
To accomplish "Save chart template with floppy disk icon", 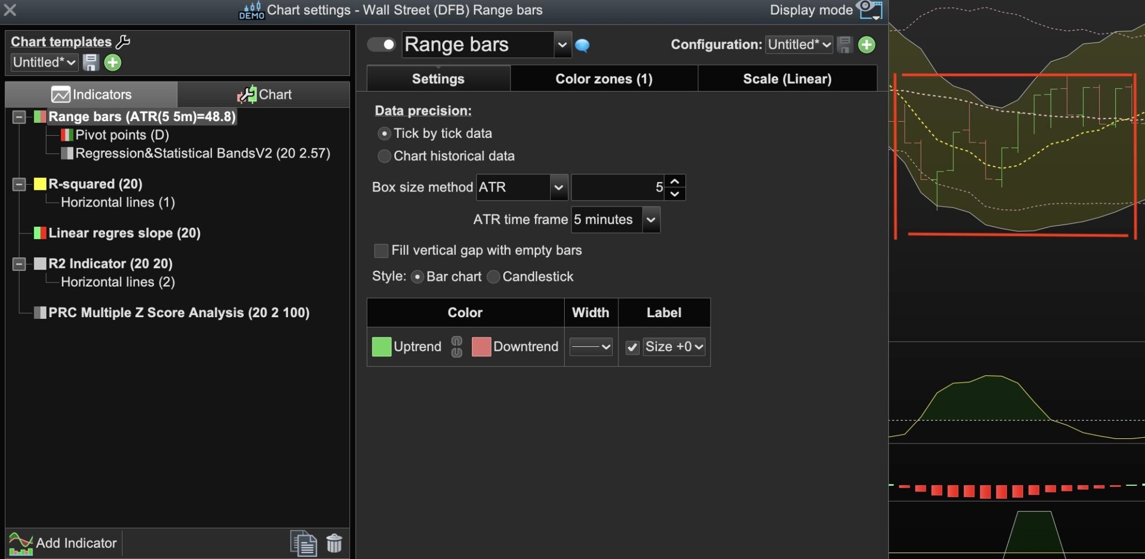I will [x=91, y=63].
